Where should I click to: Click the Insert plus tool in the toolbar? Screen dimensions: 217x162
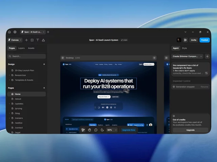(x=26, y=40)
